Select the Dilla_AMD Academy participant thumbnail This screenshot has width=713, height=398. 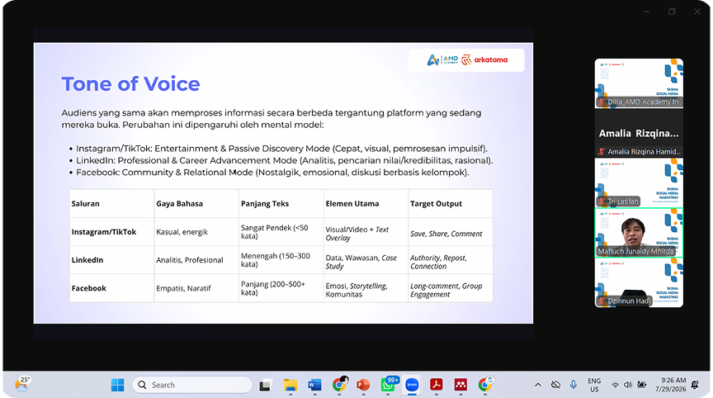(x=639, y=83)
